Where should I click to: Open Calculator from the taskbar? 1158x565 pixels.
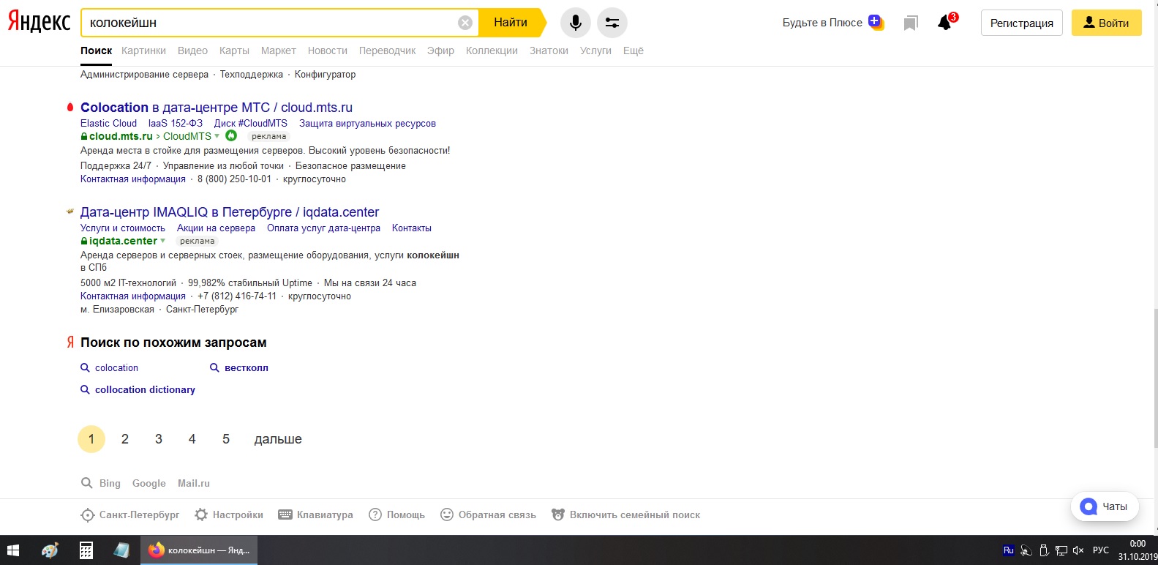click(86, 550)
